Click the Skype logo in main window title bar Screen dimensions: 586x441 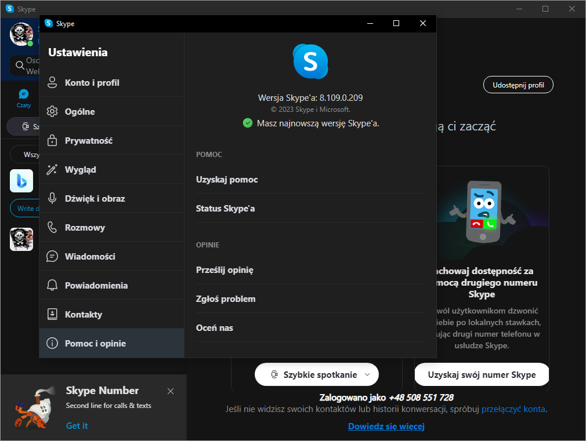point(10,9)
